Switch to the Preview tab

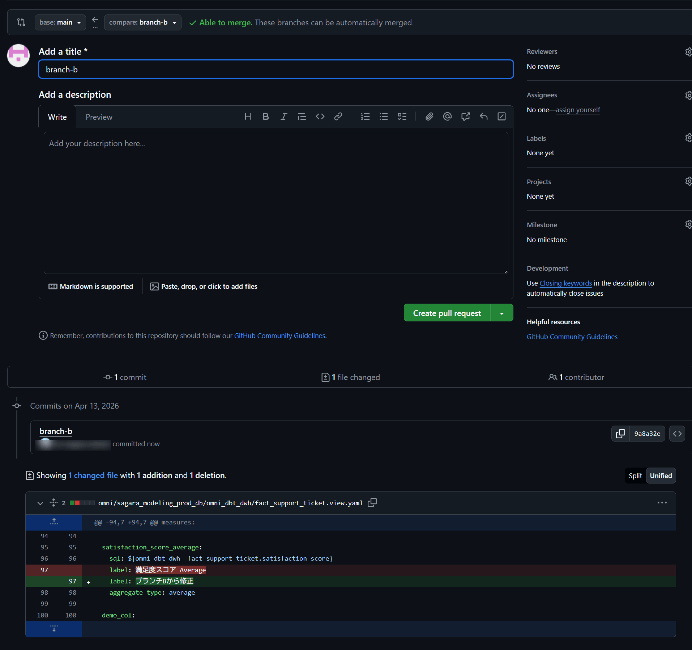[x=99, y=117]
